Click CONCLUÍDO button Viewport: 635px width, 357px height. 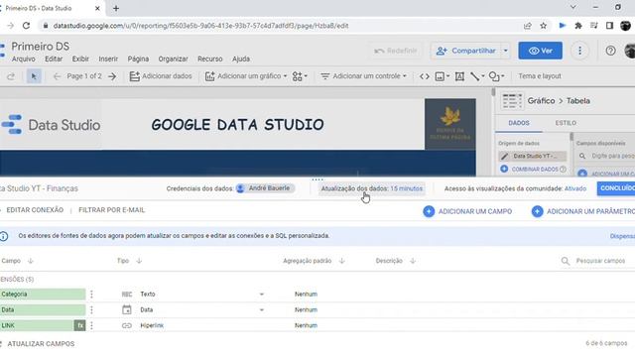tap(616, 188)
